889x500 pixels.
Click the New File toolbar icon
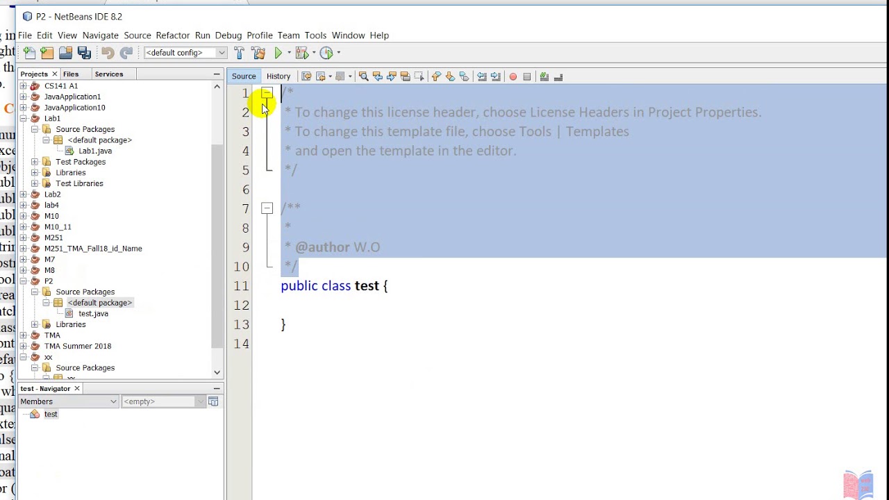click(29, 53)
